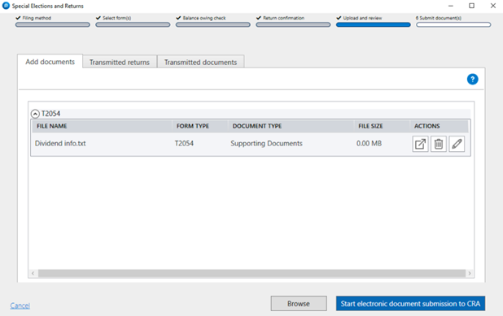Screen dimensions: 503x316
Task: Minimize the Special Elections and Returns window
Action: click(x=451, y=6)
